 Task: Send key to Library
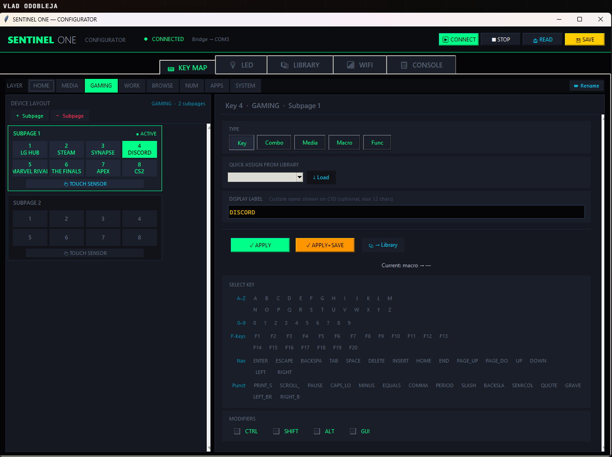click(x=383, y=245)
